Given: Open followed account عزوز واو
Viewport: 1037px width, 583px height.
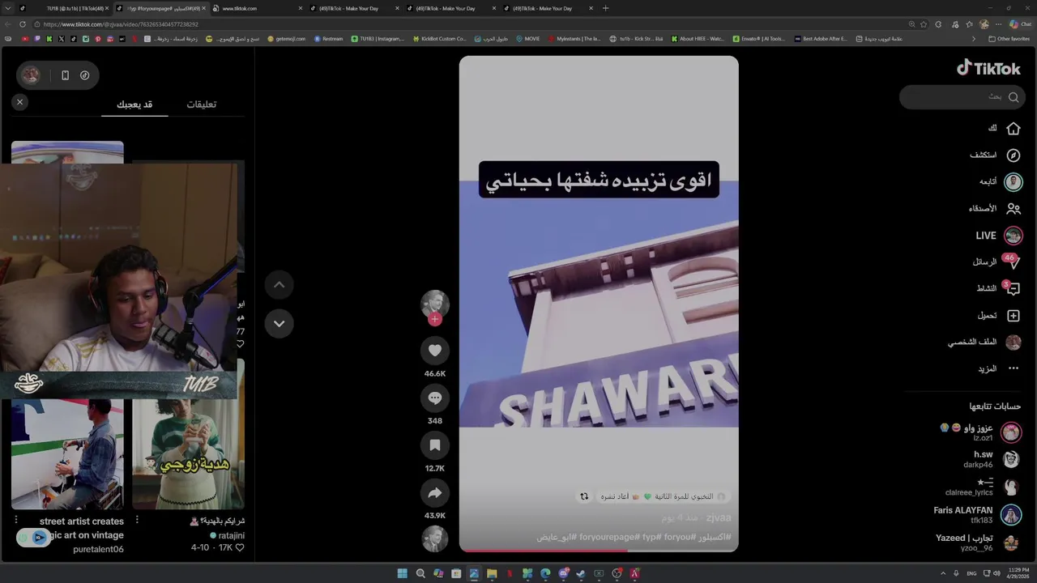Looking at the screenshot, I should [x=980, y=432].
